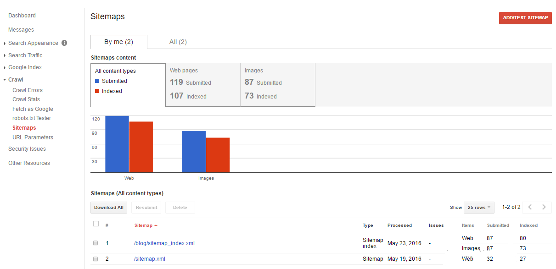This screenshot has width=556, height=269.
Task: Go to previous page arrow
Action: click(x=530, y=207)
